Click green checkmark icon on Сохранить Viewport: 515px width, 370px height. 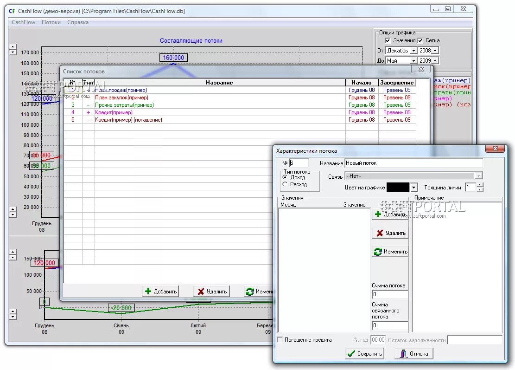[351, 354]
